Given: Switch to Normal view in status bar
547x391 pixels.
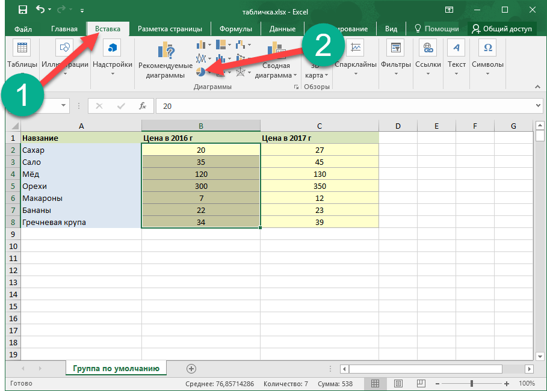Looking at the screenshot, I should [x=375, y=383].
